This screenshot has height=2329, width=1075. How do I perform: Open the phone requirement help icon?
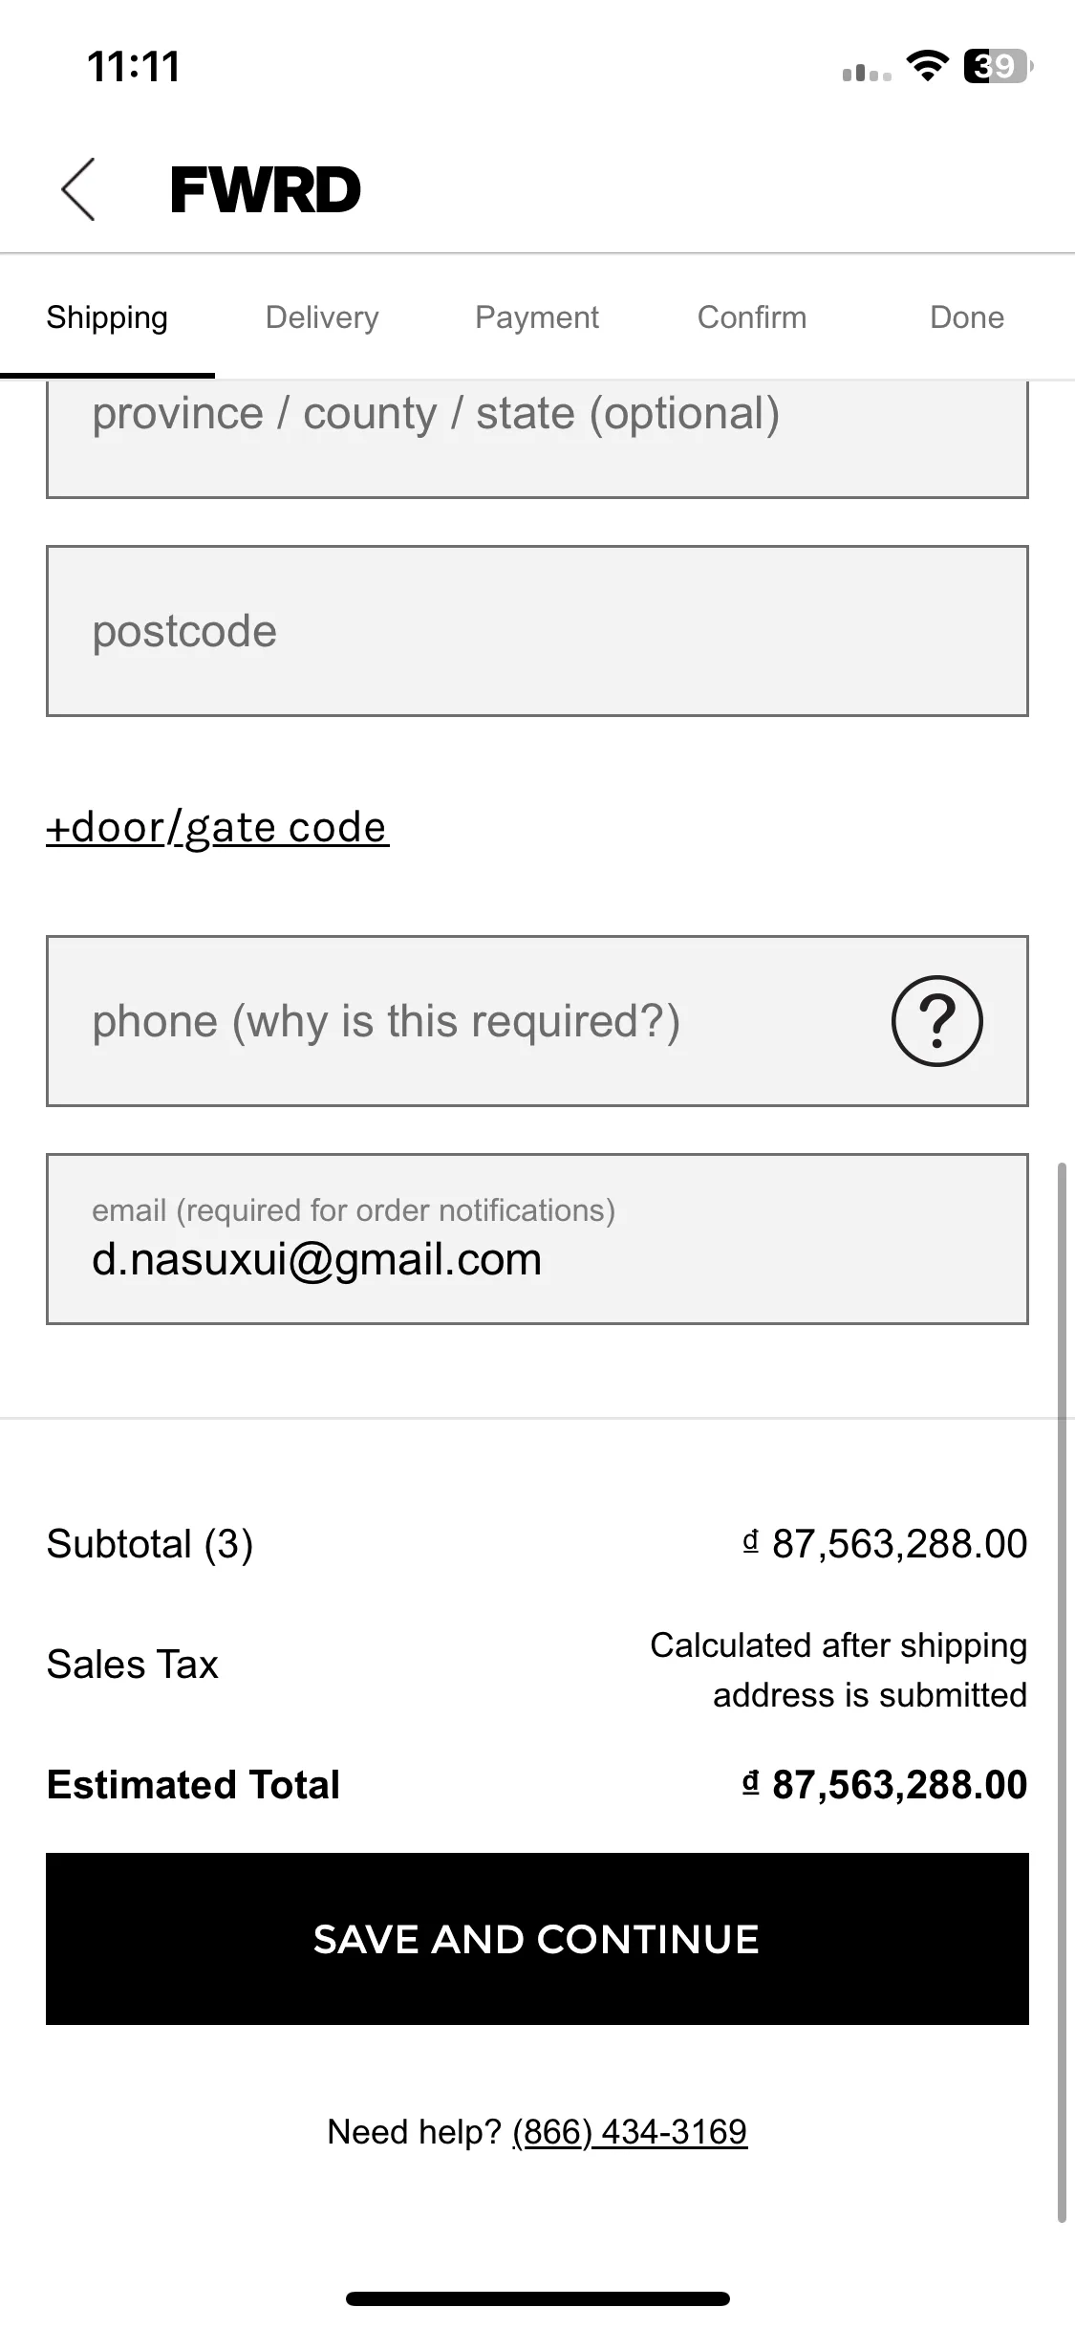pyautogui.click(x=936, y=1020)
